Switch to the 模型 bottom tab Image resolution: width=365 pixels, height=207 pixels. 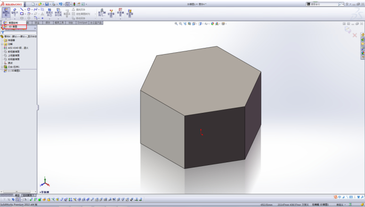click(x=17, y=195)
